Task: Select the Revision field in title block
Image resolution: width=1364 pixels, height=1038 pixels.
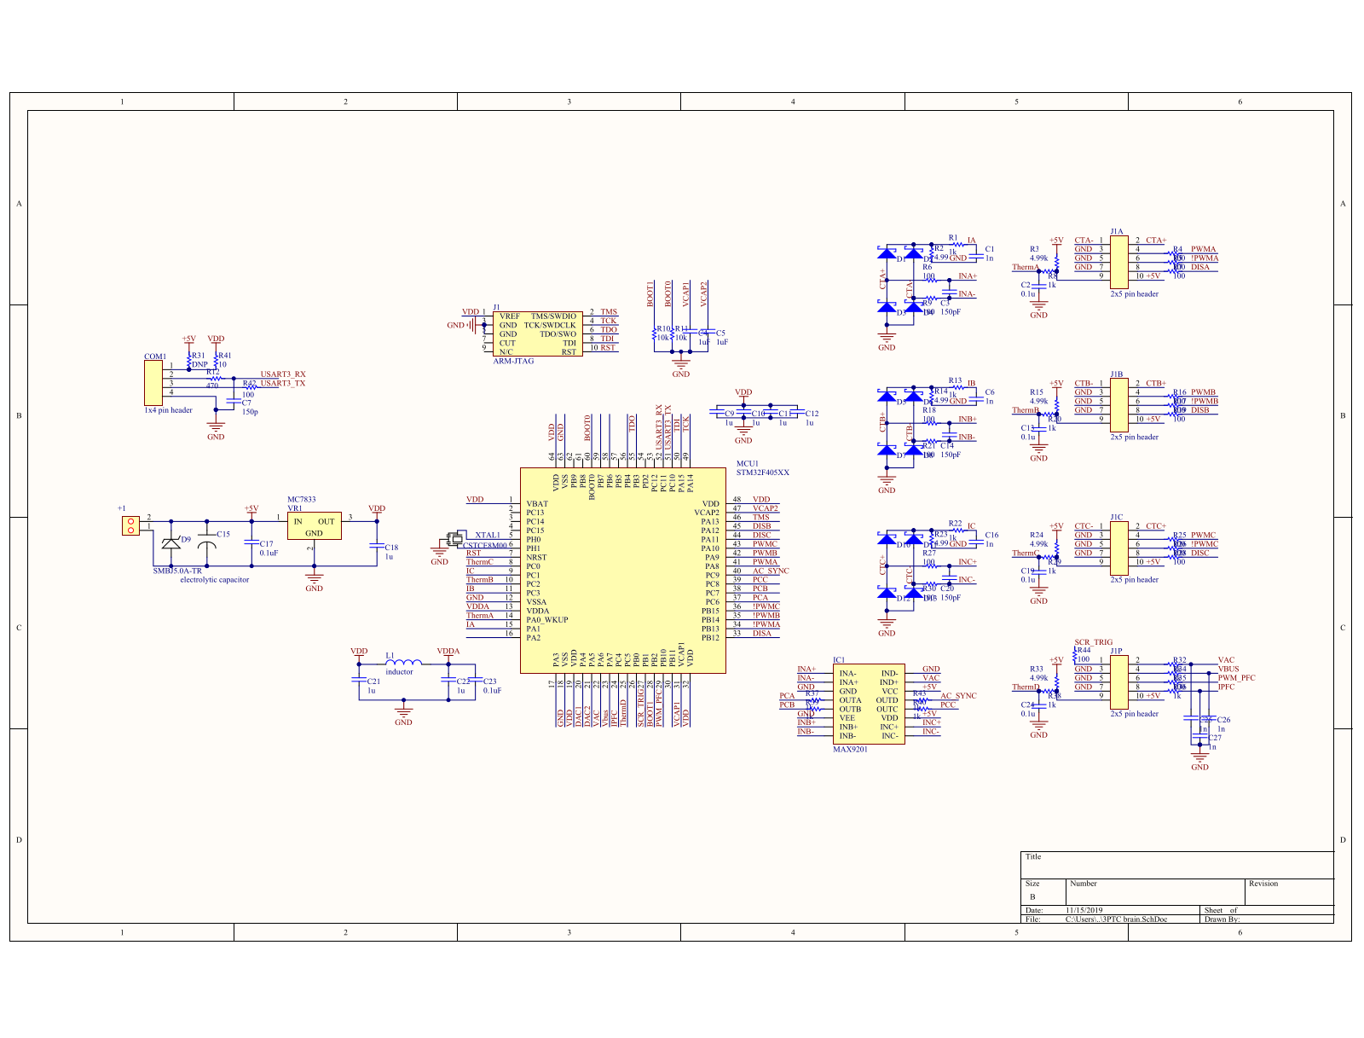Action: [x=1289, y=892]
